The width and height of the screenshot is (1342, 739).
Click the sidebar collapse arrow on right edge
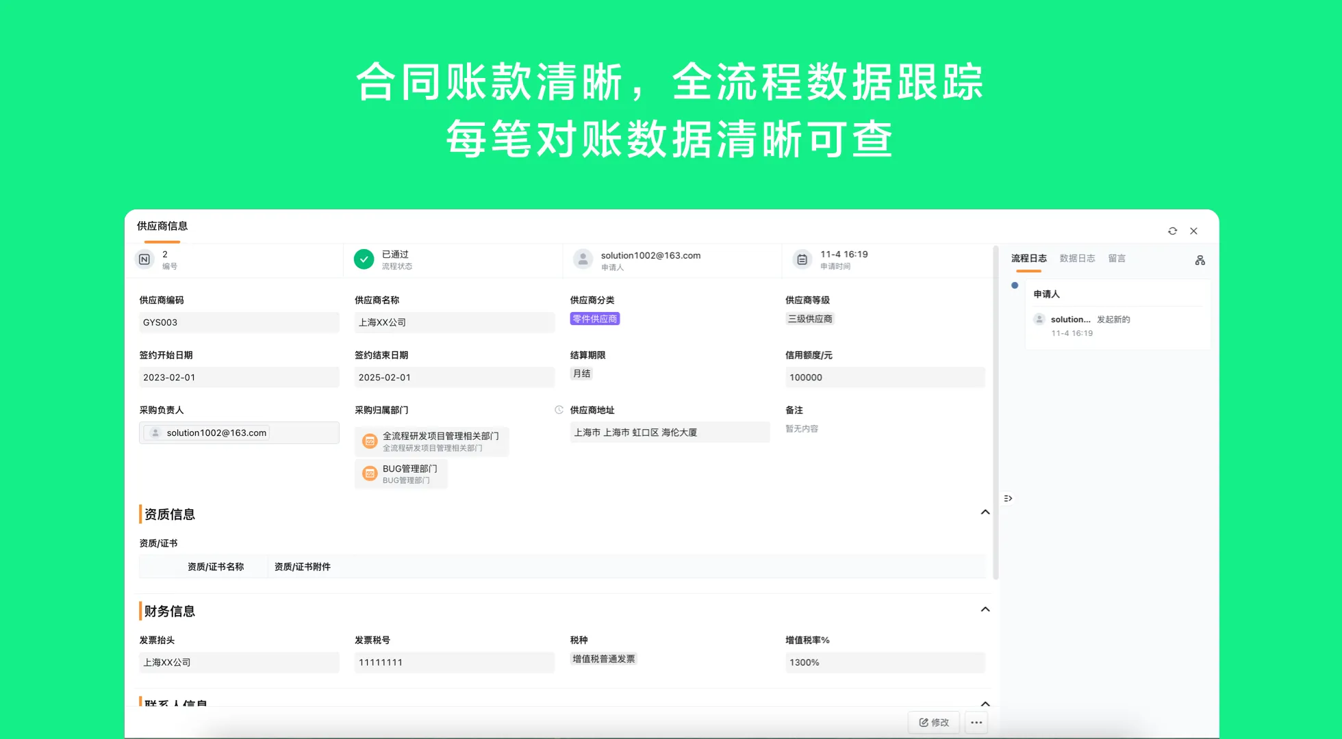(x=1006, y=497)
